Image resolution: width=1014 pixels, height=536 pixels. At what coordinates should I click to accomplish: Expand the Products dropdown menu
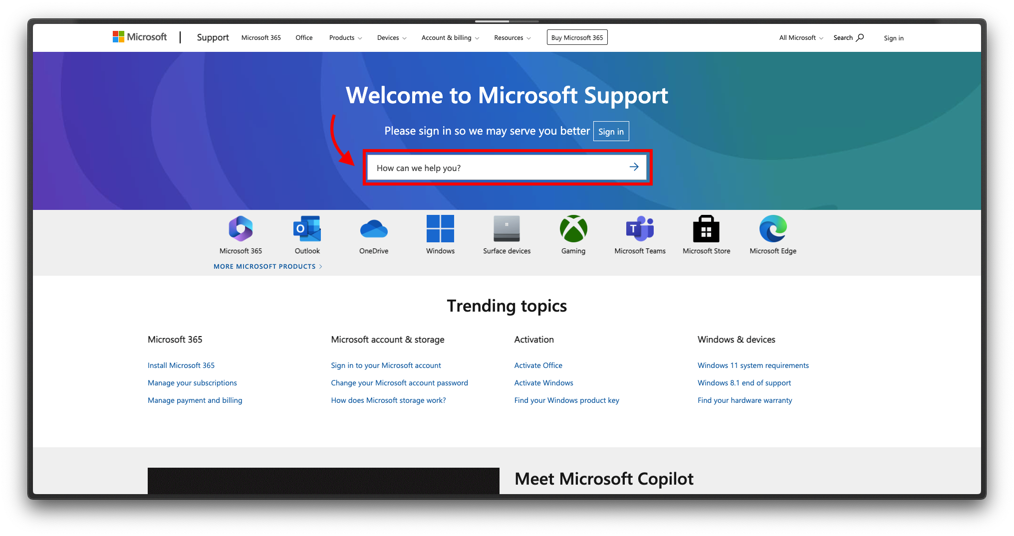(x=346, y=38)
